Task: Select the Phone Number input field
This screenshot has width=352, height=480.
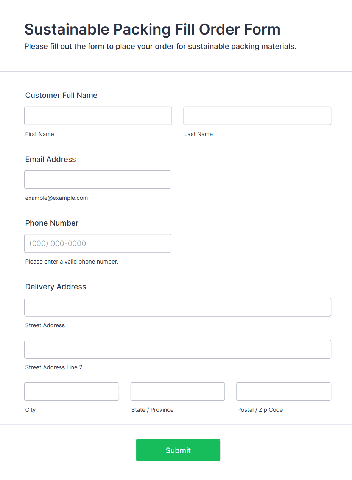Action: pyautogui.click(x=98, y=243)
